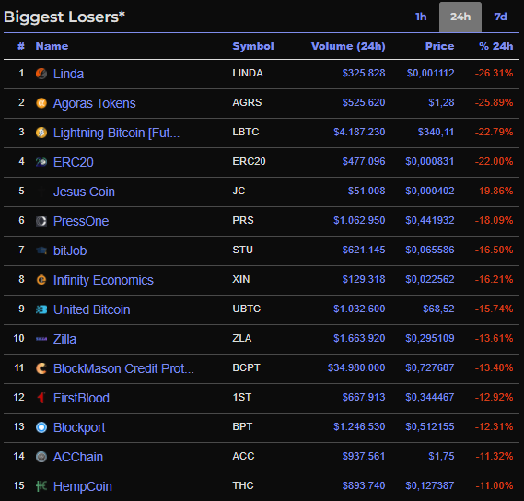
Task: Click the -26.31% change for Linda
Action: [x=494, y=73]
